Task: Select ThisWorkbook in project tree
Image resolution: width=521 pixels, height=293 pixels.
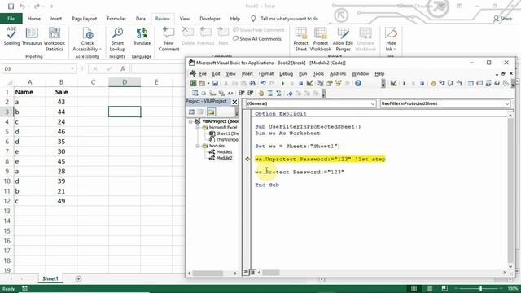Action: coord(227,140)
